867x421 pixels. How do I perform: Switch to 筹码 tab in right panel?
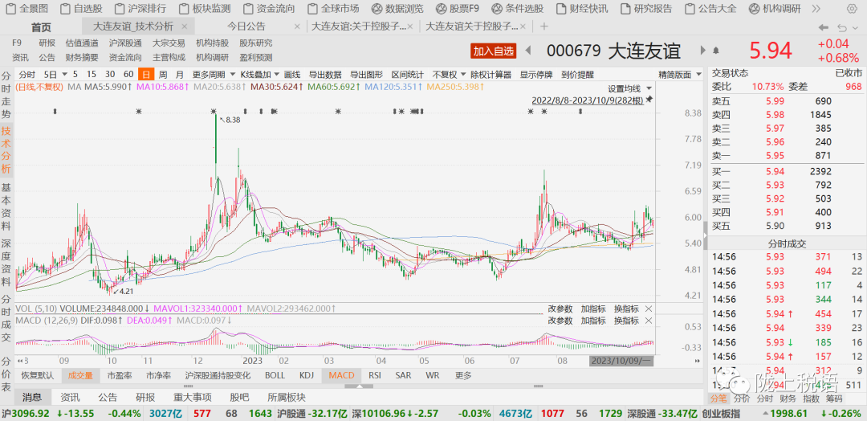tap(835, 399)
